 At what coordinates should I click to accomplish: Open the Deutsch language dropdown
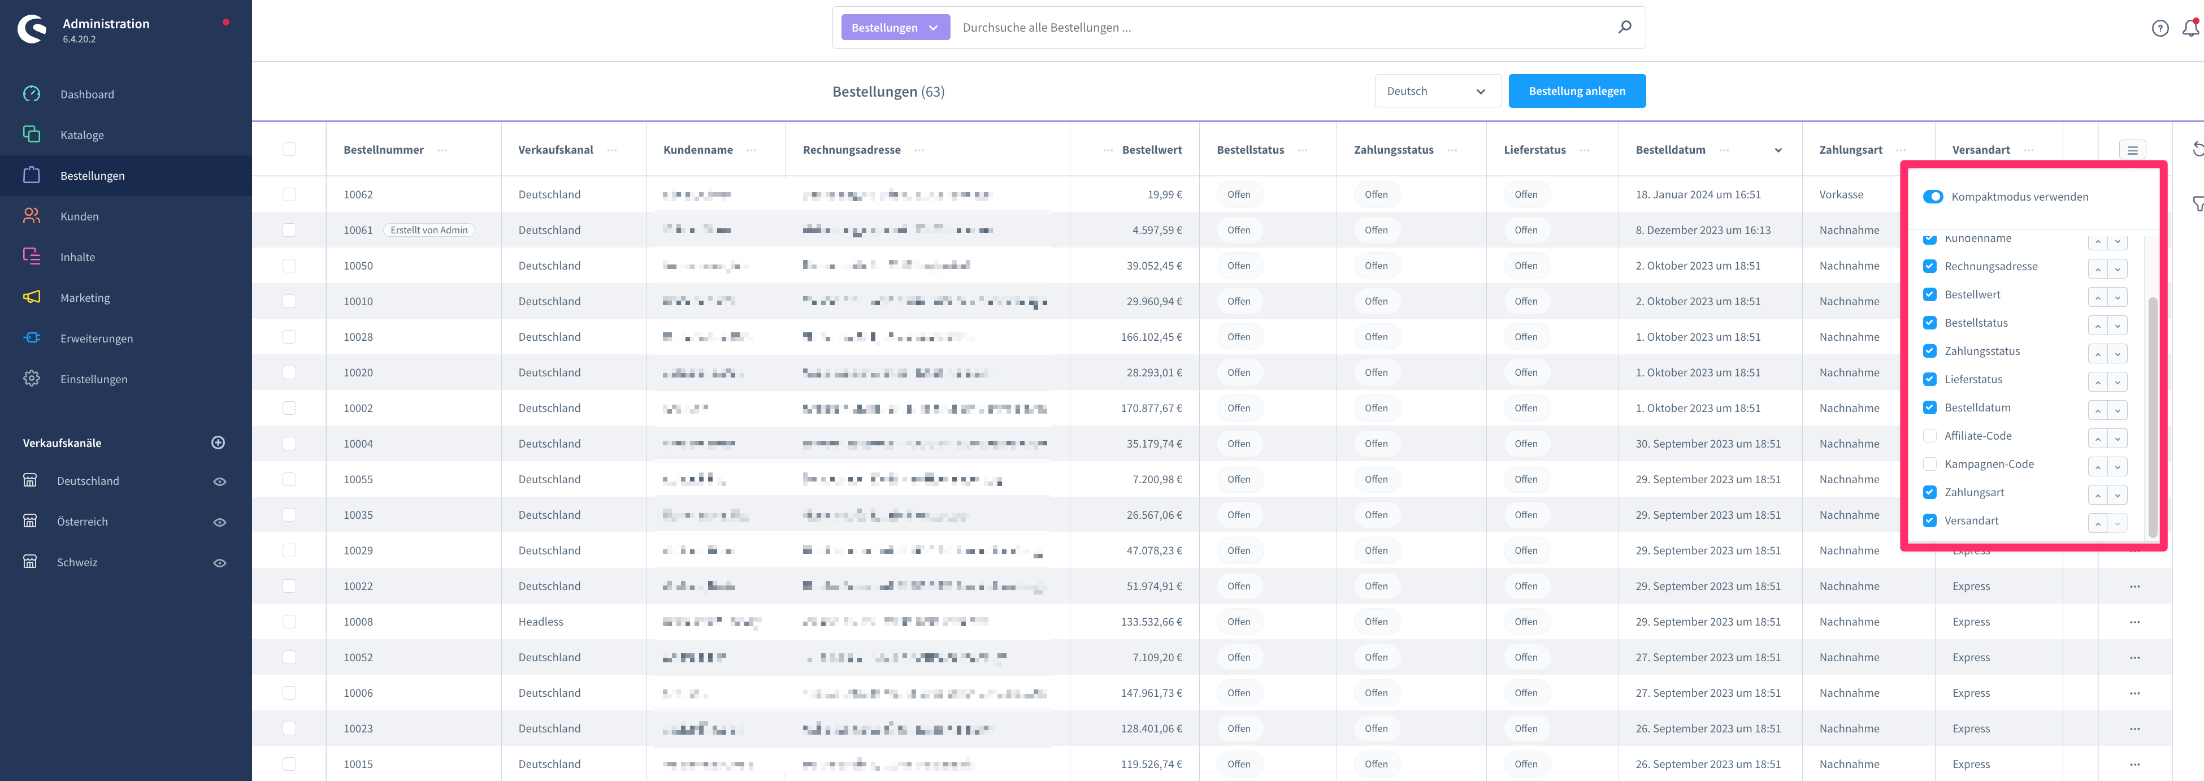1437,90
